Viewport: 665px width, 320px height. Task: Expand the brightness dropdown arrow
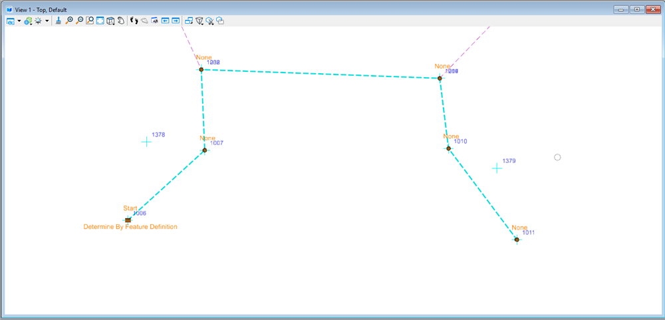pyautogui.click(x=47, y=21)
